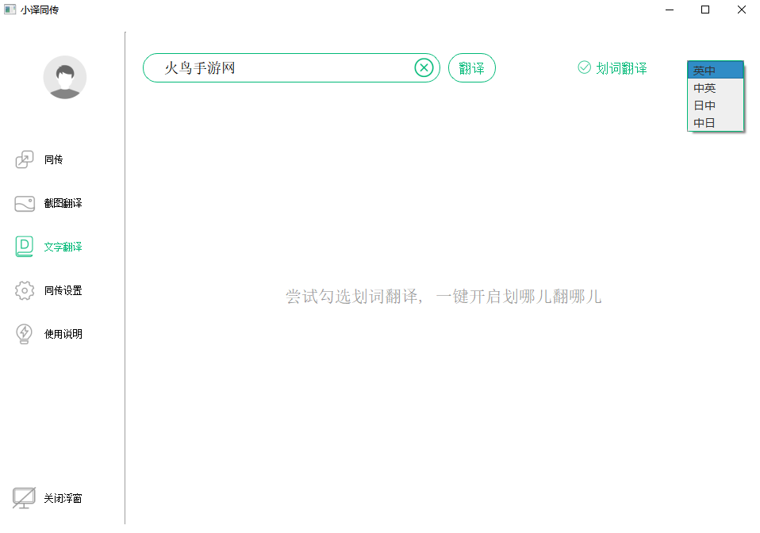Click the 同传设置 gear icon
Screen dimensions: 760x533
[25, 290]
